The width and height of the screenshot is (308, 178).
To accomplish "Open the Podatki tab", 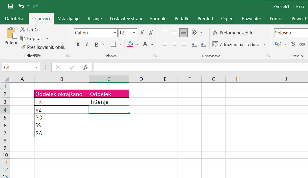I will click(x=182, y=19).
